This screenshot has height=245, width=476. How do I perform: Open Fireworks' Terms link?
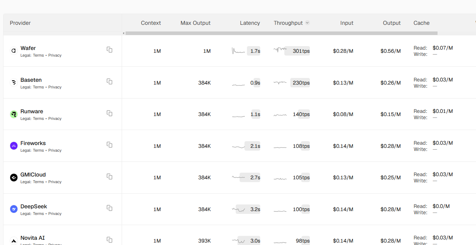point(38,150)
